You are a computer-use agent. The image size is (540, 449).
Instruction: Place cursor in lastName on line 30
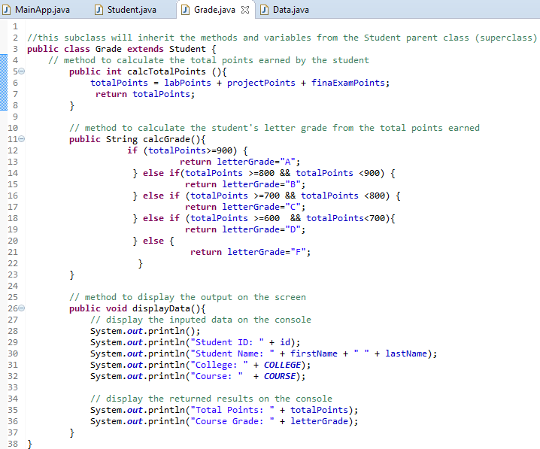[405, 353]
